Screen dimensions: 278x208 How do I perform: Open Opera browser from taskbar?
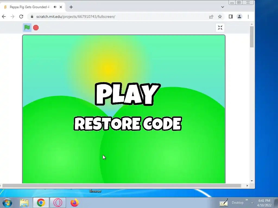pyautogui.click(x=58, y=203)
